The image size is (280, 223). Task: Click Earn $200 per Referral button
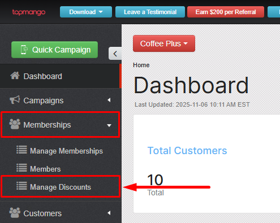(226, 12)
